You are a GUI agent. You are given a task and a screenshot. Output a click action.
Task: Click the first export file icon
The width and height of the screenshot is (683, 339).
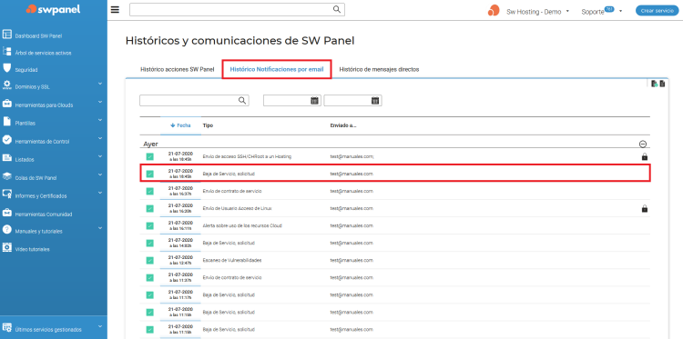pyautogui.click(x=654, y=84)
